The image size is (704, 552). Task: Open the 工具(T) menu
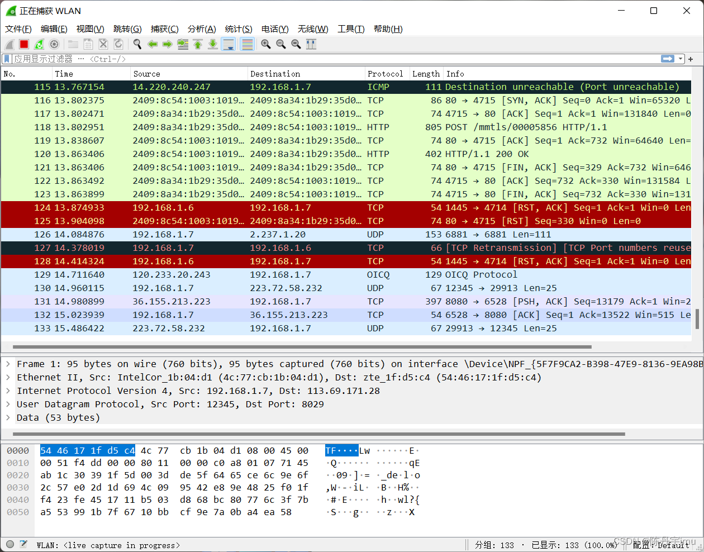point(351,29)
